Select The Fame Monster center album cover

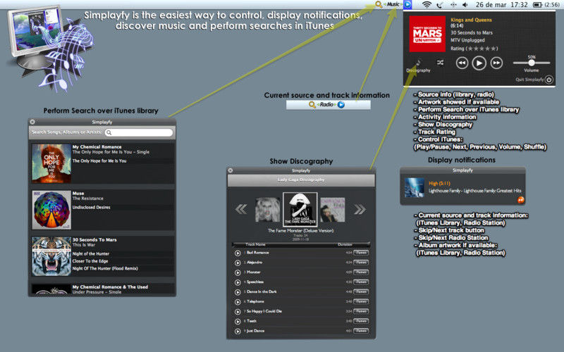[x=300, y=209]
